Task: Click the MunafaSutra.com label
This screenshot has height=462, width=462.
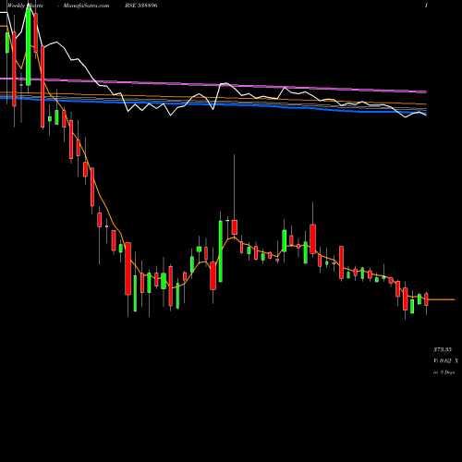Action: [x=86, y=6]
